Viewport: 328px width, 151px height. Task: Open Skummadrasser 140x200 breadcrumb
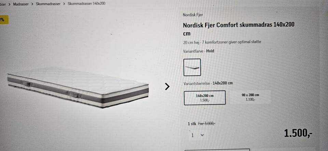tap(86, 4)
